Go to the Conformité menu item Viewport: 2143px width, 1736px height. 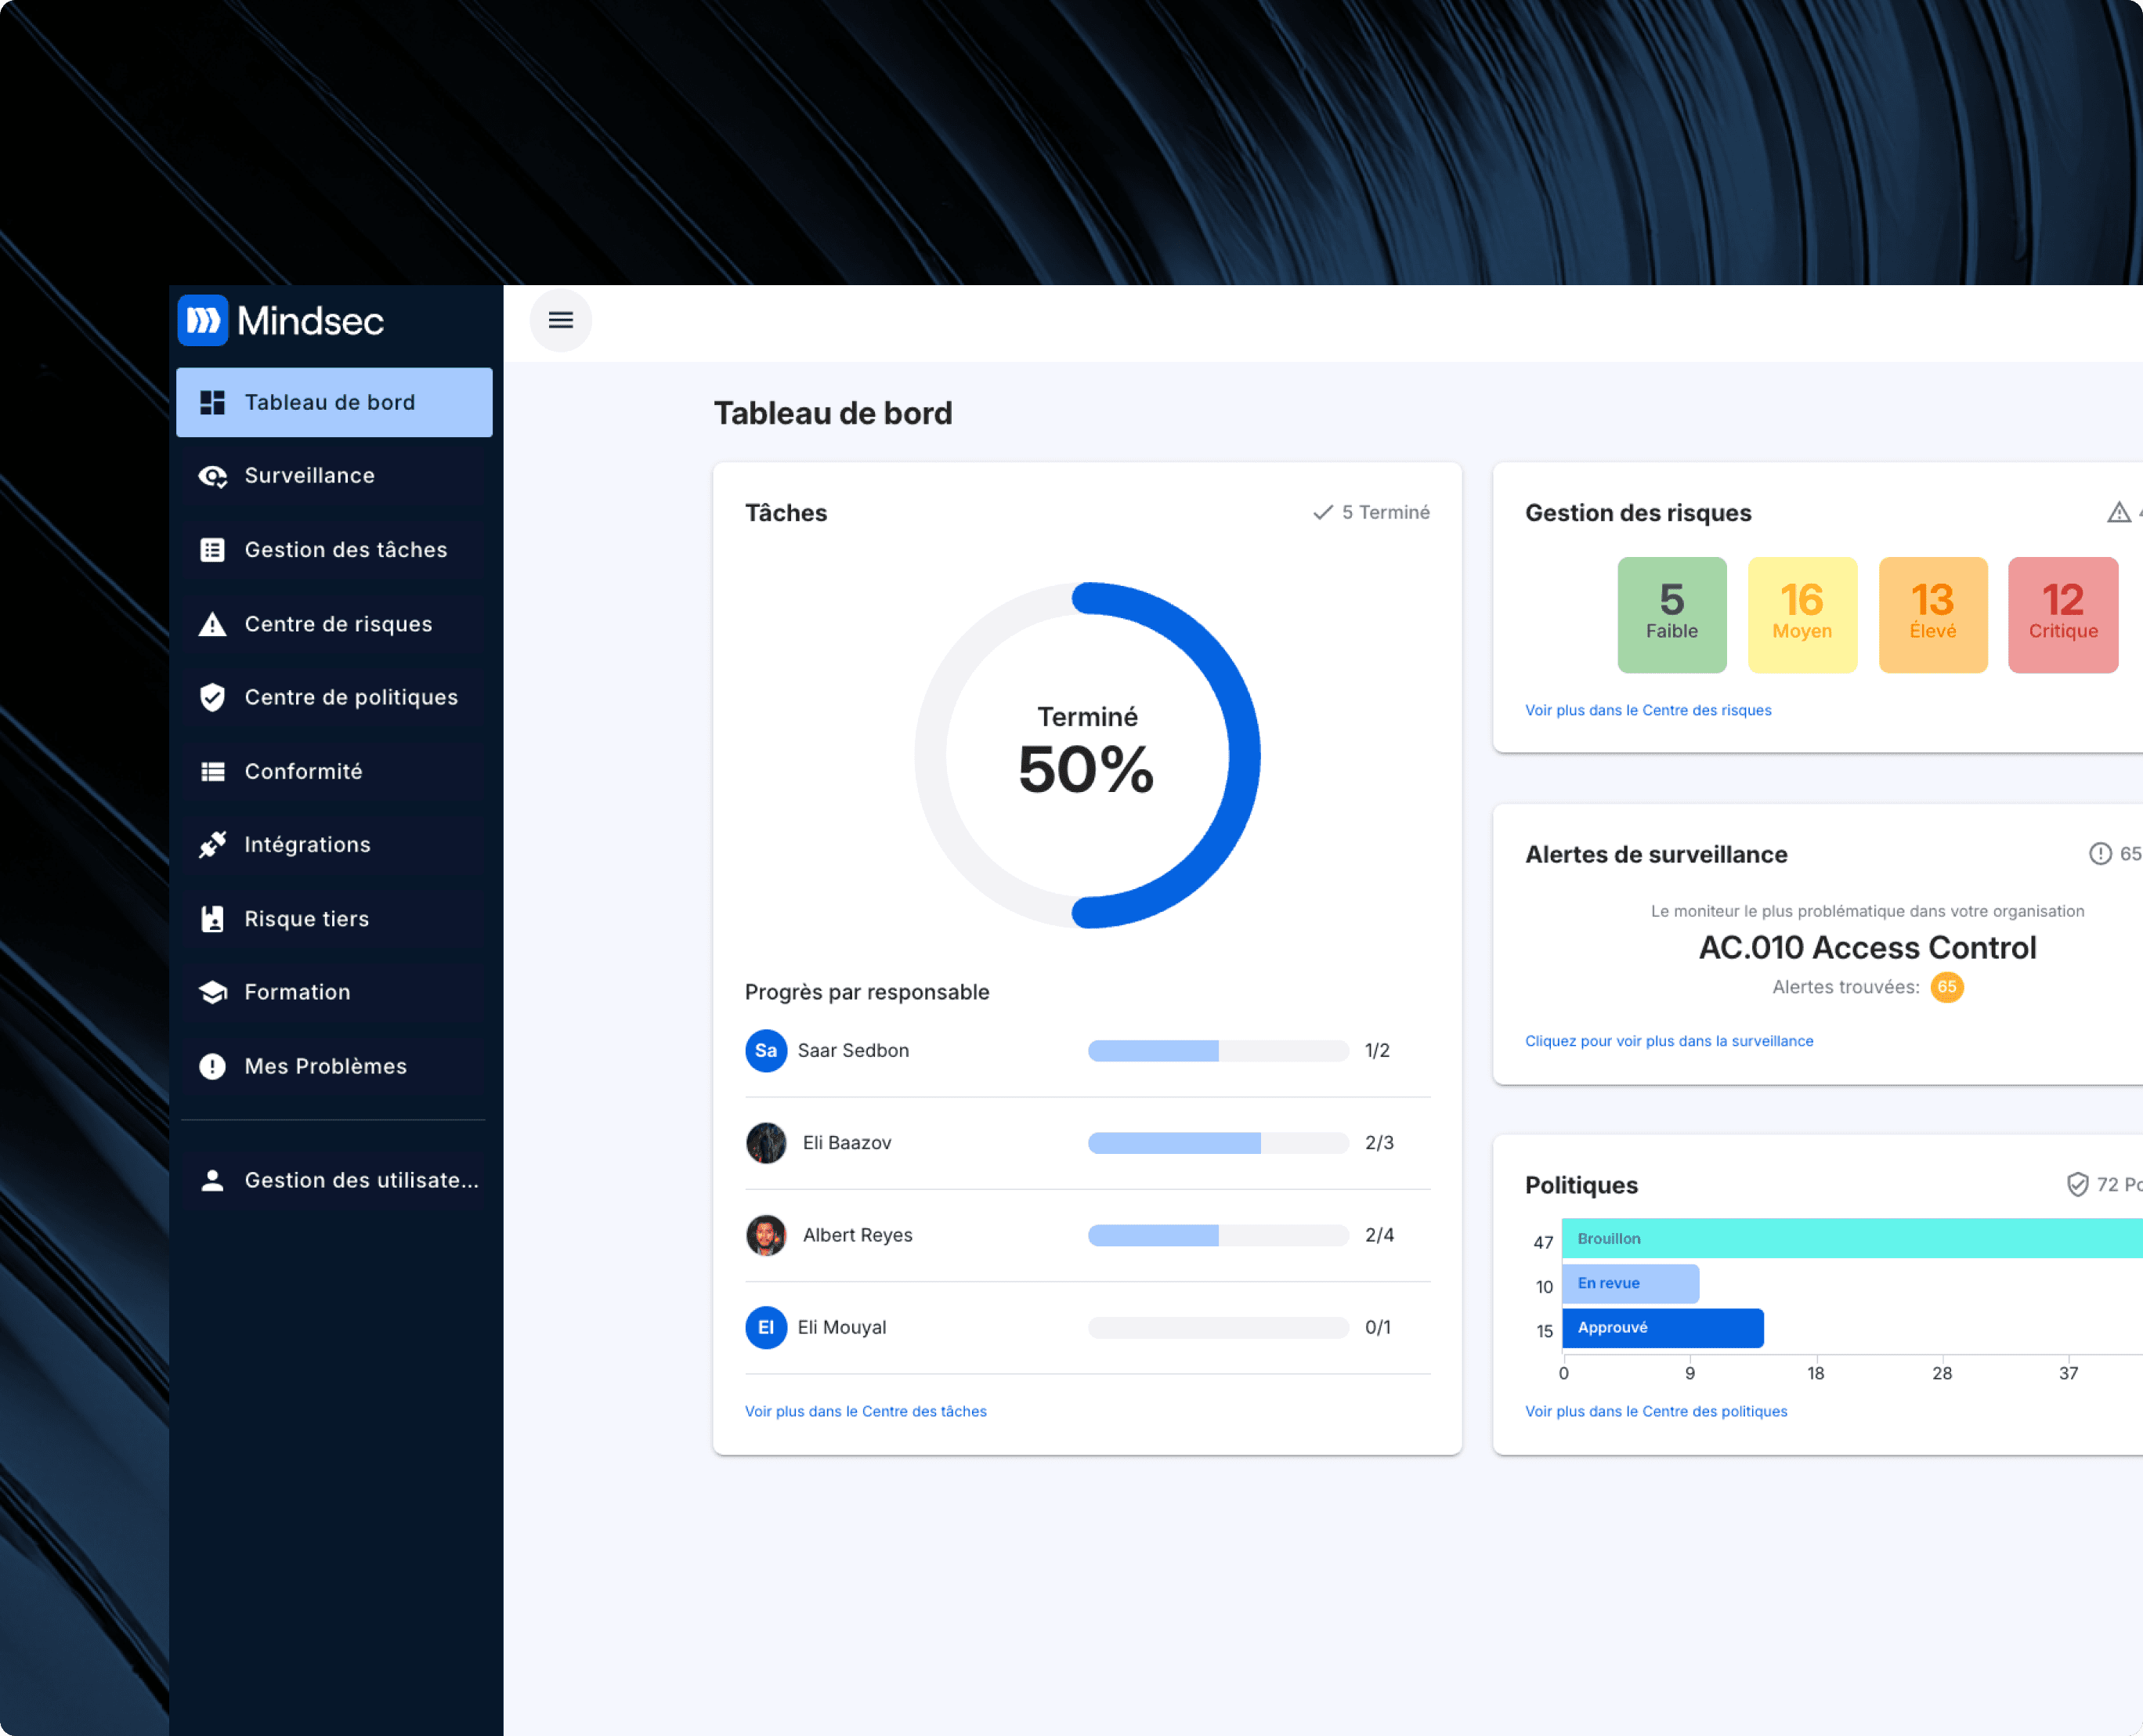pos(303,771)
